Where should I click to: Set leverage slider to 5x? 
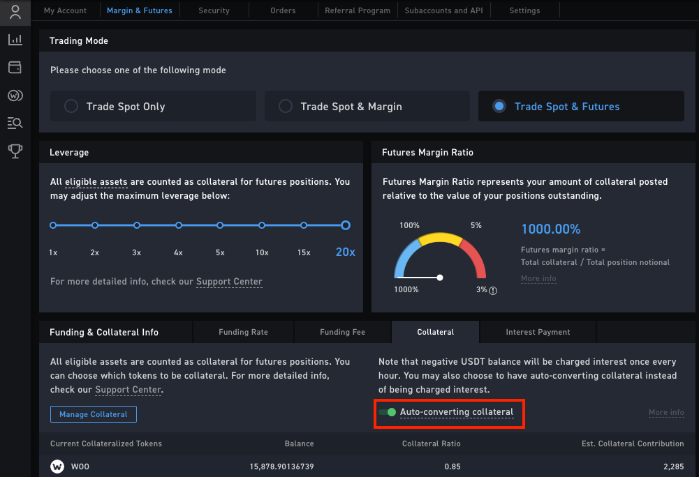pyautogui.click(x=220, y=225)
